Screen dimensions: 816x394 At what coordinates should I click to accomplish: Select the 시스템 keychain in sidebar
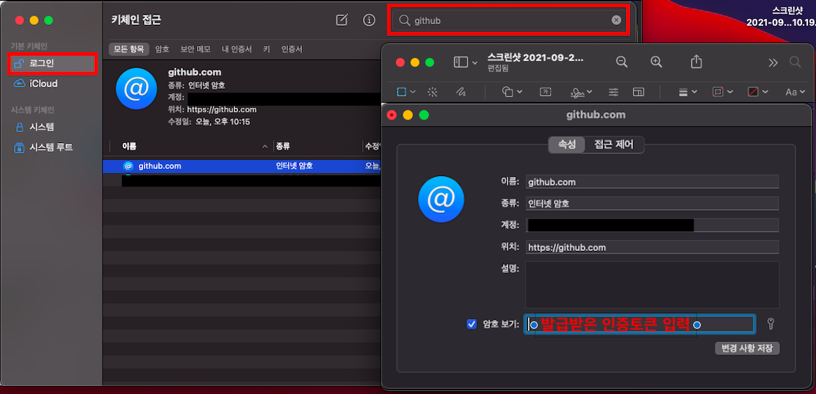pos(35,127)
